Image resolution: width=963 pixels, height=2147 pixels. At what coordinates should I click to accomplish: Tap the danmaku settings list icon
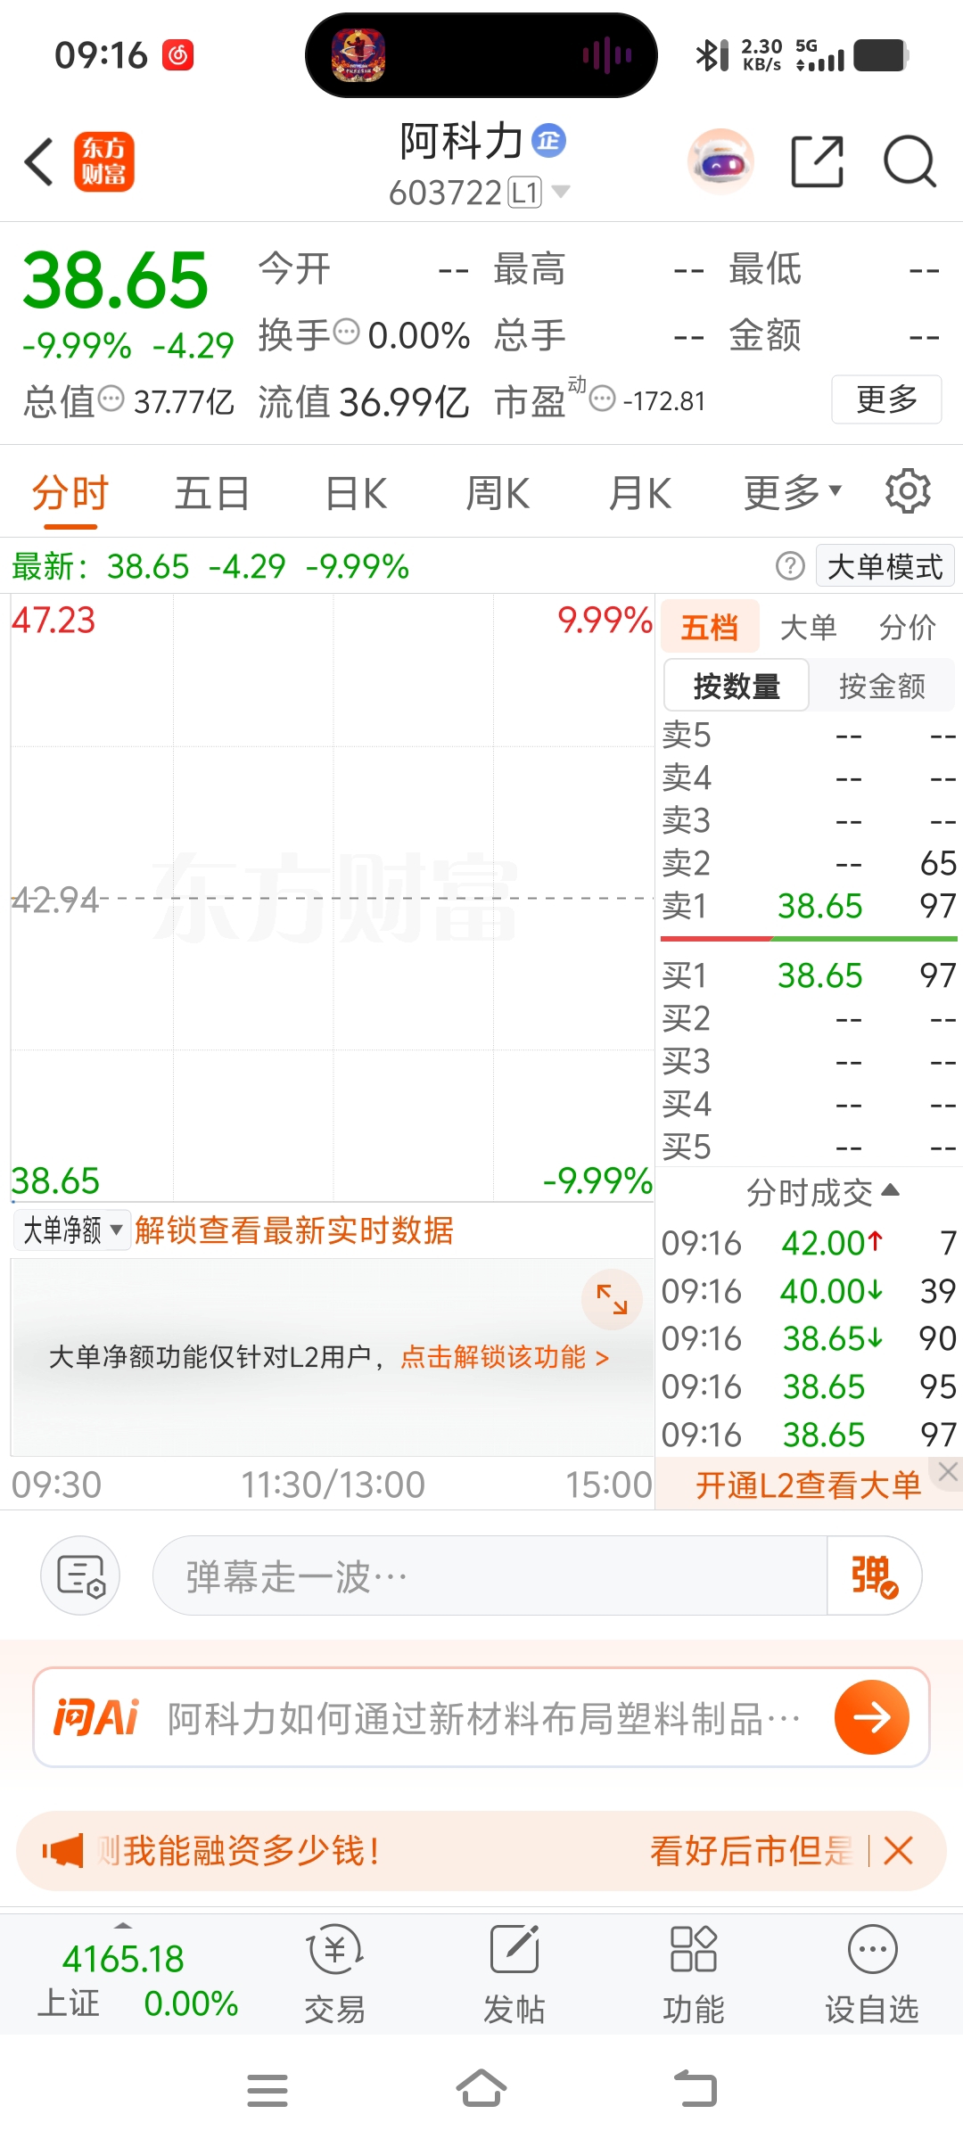pyautogui.click(x=80, y=1575)
